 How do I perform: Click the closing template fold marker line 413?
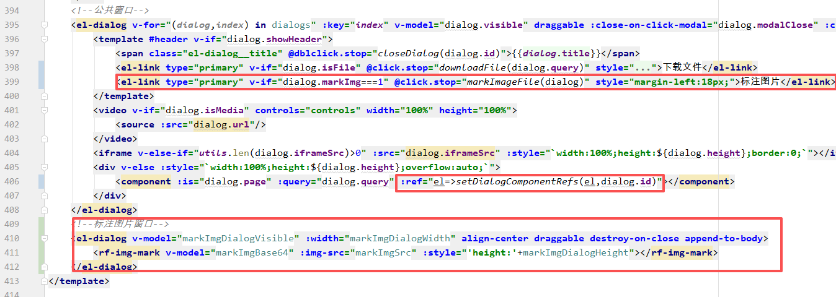coord(44,281)
